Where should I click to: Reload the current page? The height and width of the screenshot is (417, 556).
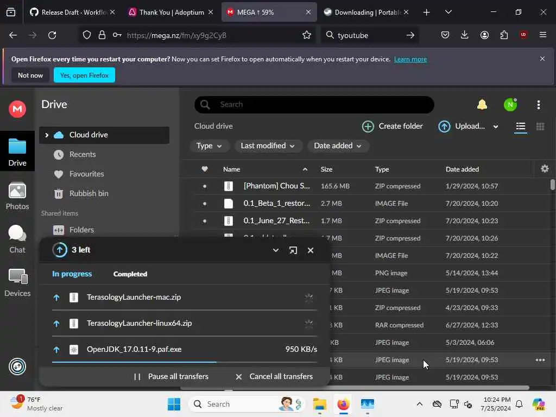tap(52, 35)
